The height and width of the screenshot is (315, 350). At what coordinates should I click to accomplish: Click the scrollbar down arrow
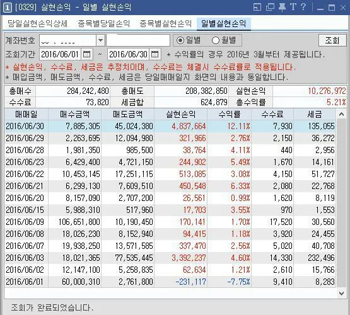[x=341, y=293]
